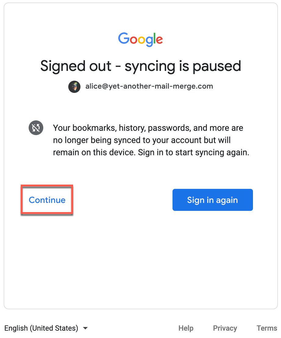This screenshot has height=338, width=281.
Task: Click the 'no longer being synced' text line
Action: [142, 141]
